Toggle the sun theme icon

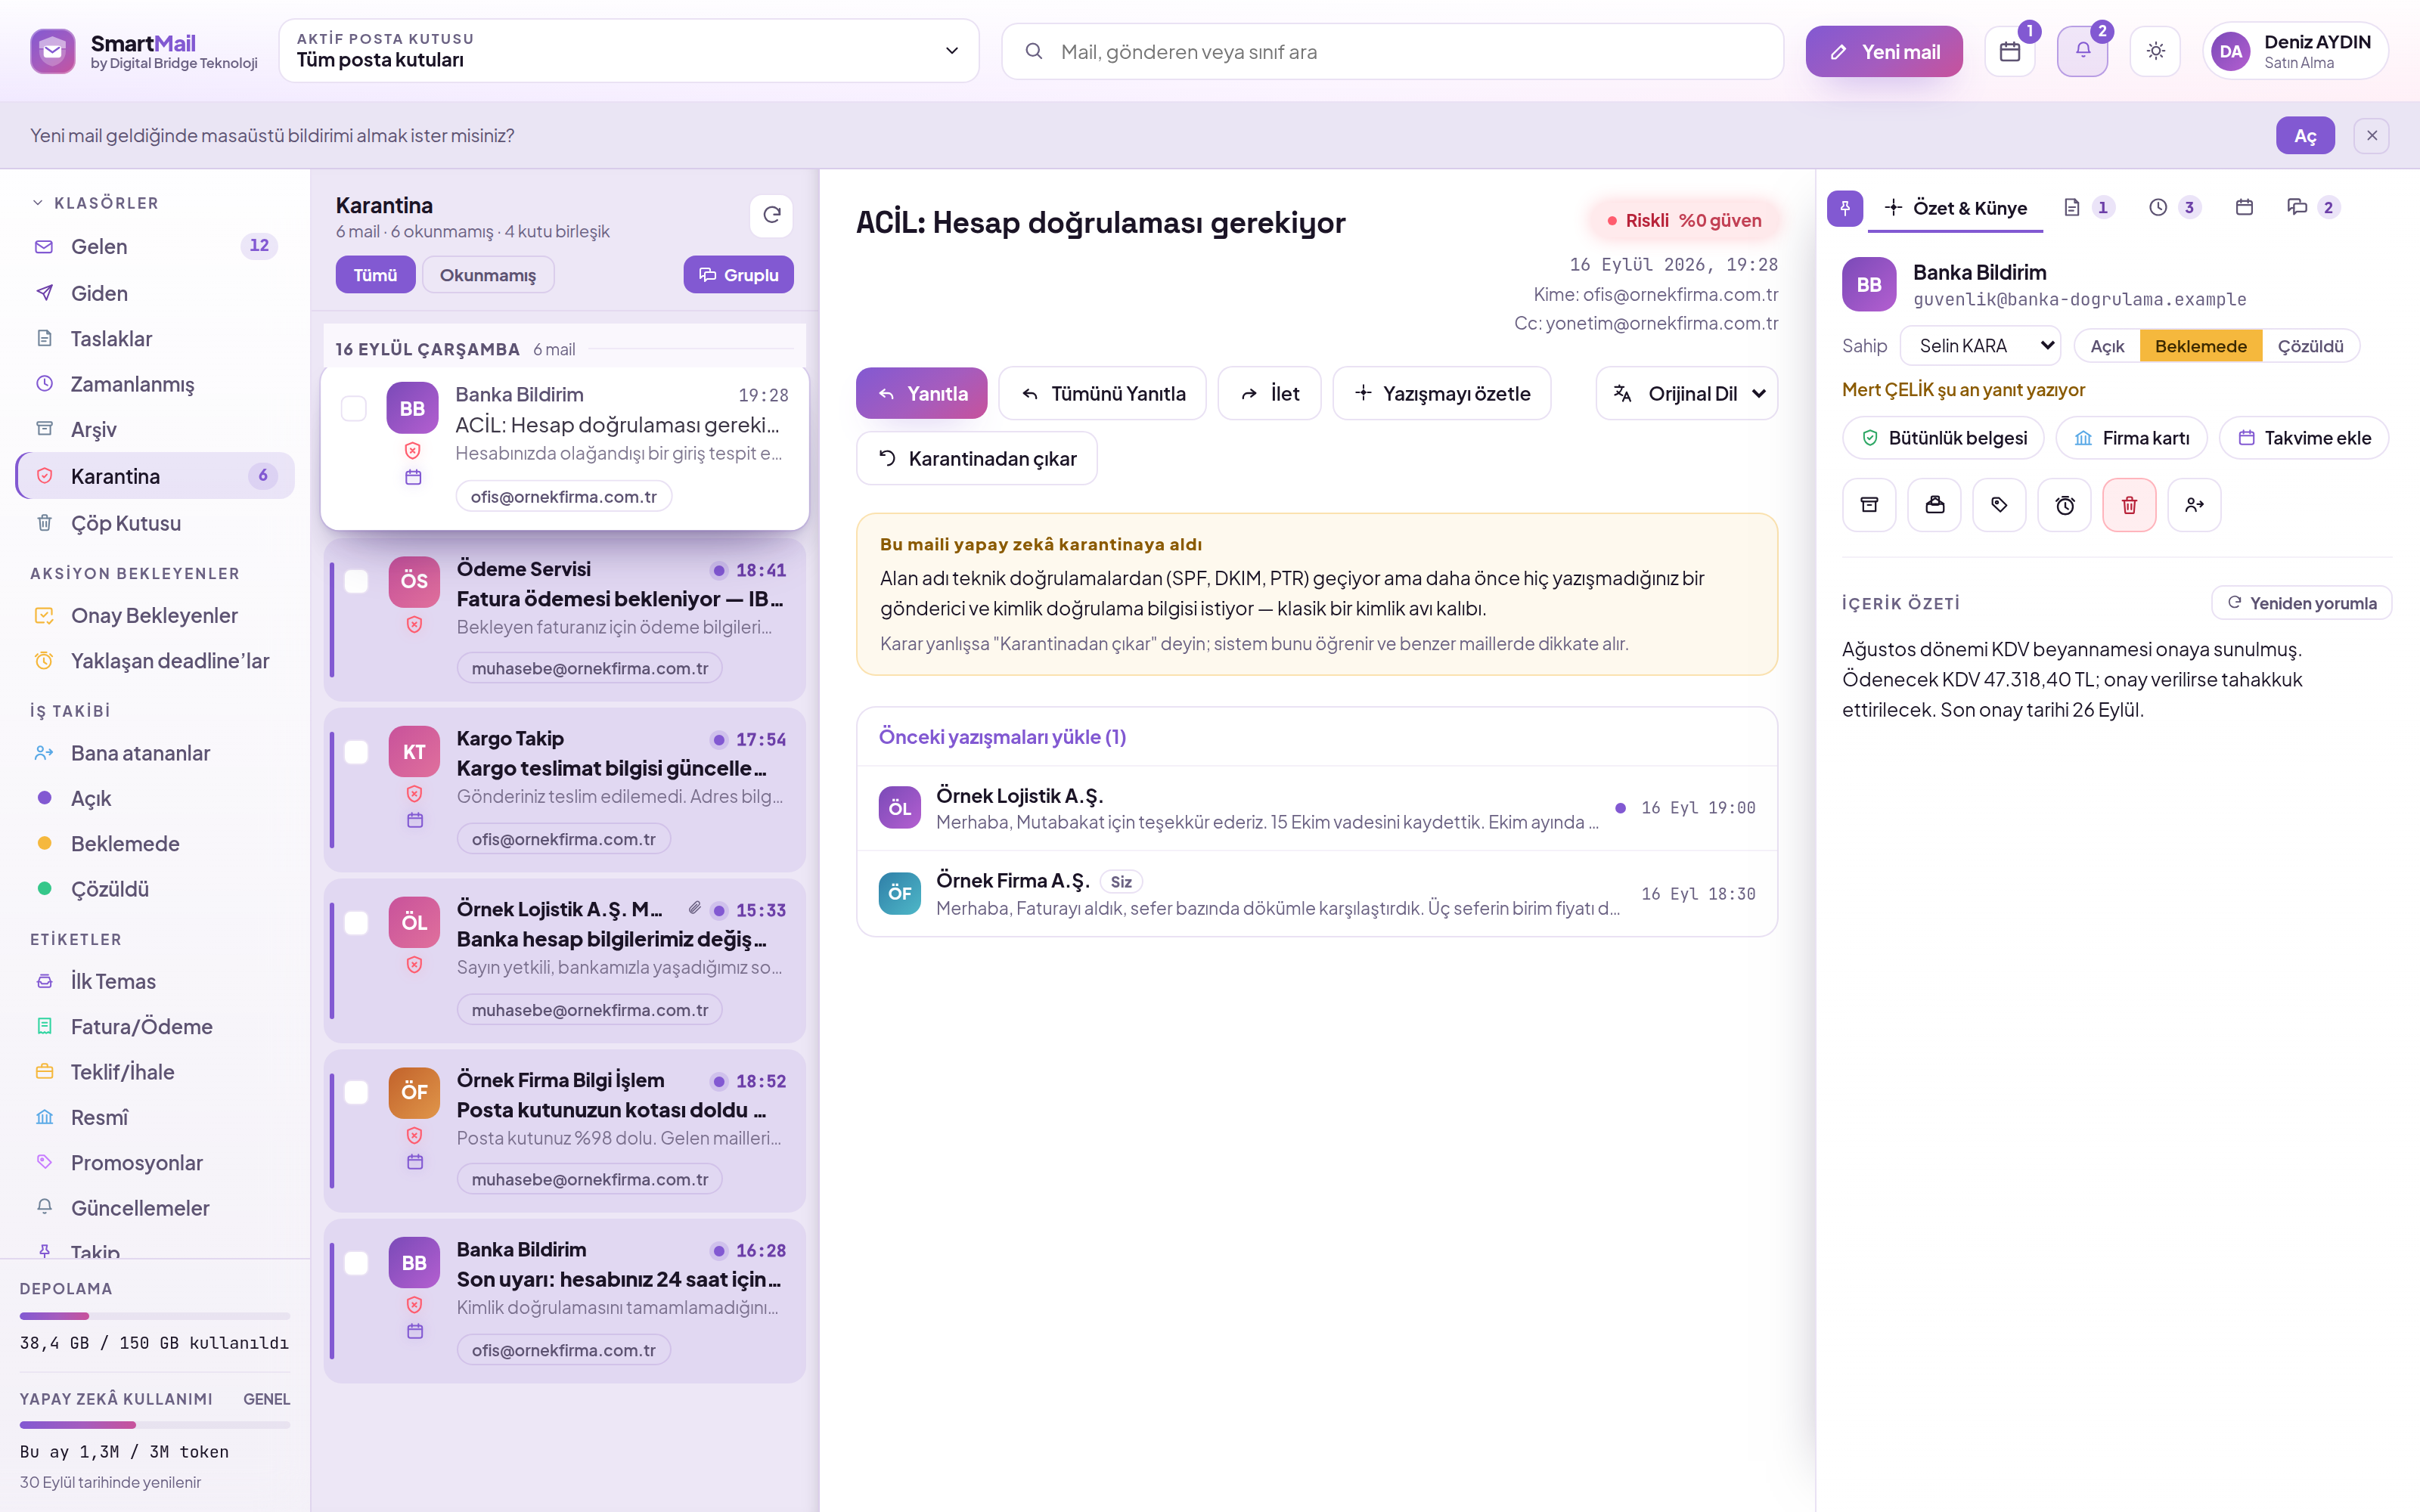pyautogui.click(x=2155, y=52)
